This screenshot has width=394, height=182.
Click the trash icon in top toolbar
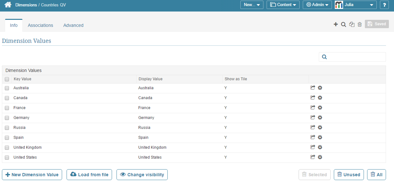[x=360, y=24]
